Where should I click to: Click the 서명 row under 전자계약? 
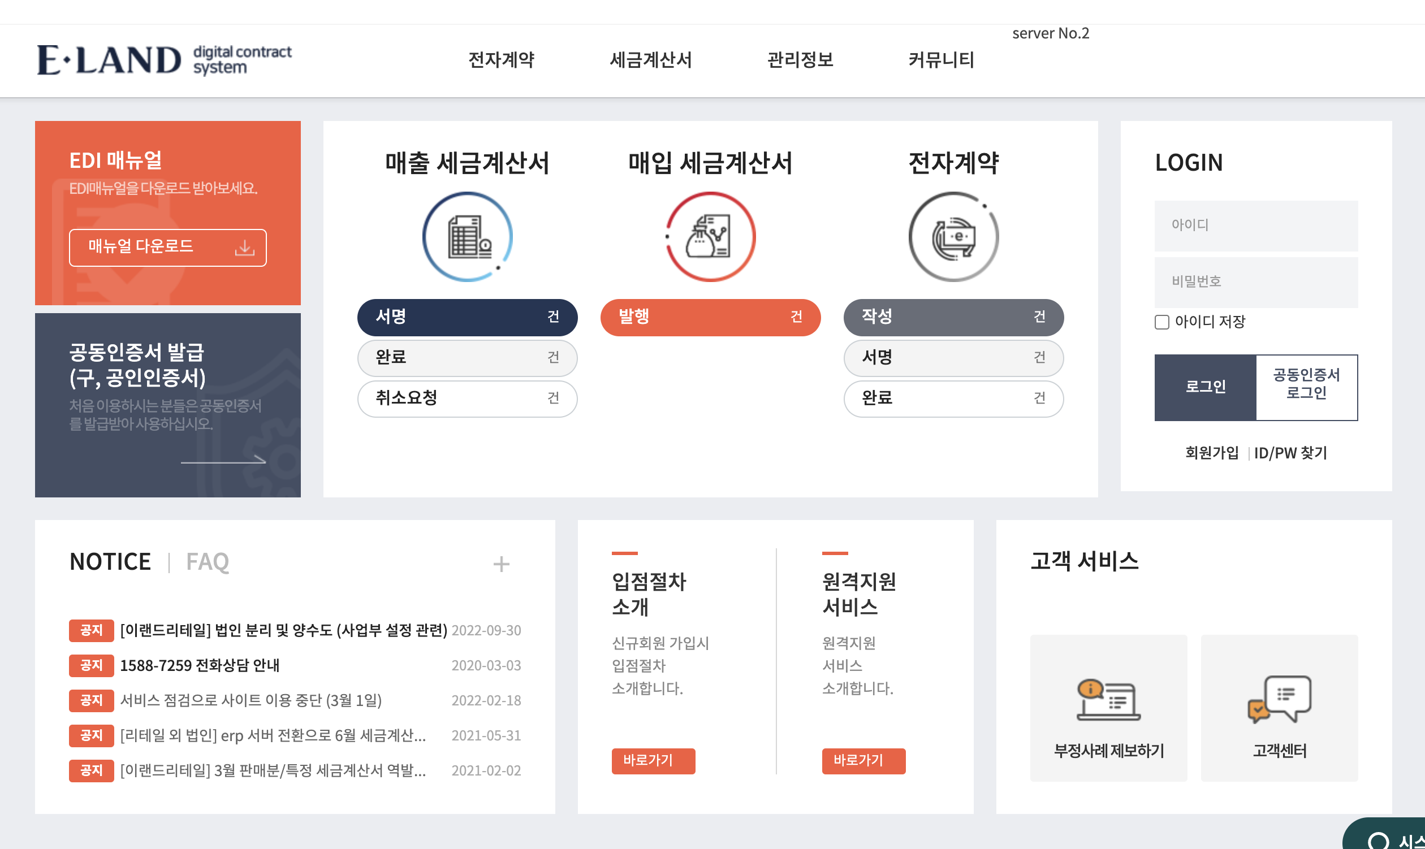point(953,358)
